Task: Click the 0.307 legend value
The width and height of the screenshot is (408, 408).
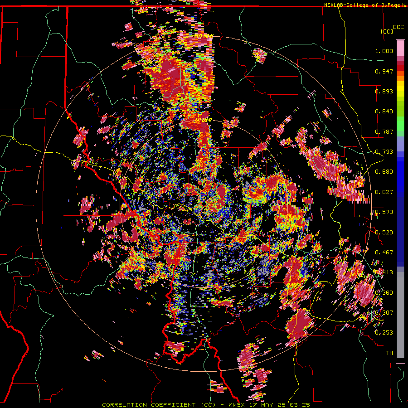Action: point(384,313)
